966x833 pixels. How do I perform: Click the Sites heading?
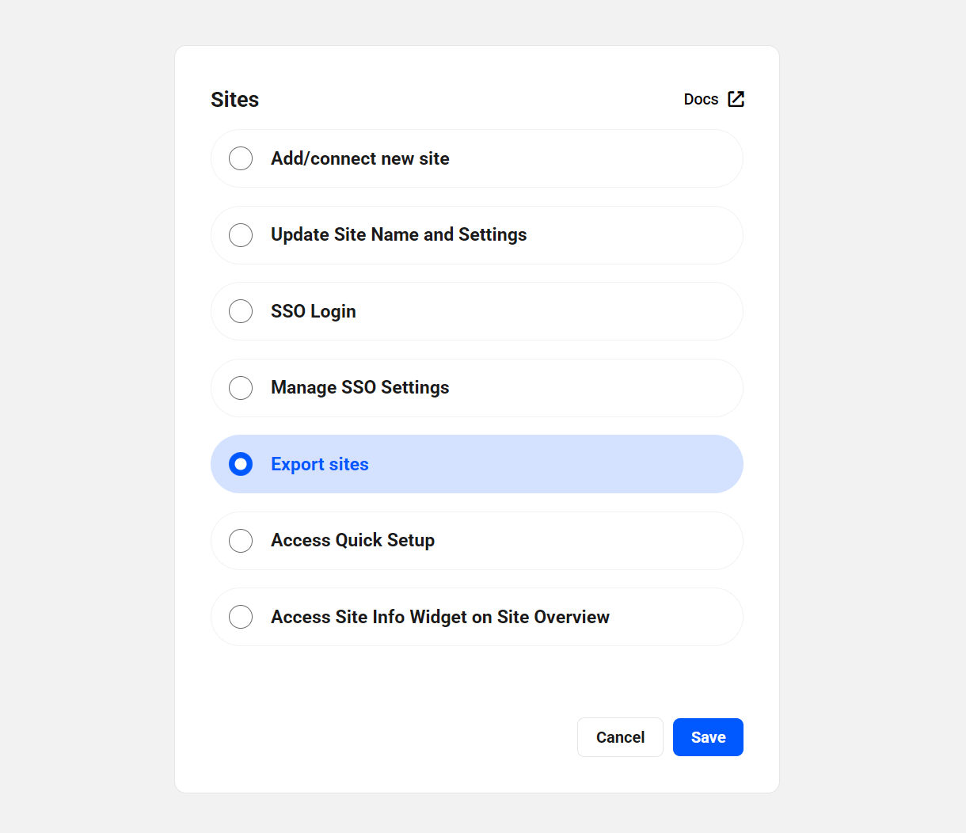point(234,100)
